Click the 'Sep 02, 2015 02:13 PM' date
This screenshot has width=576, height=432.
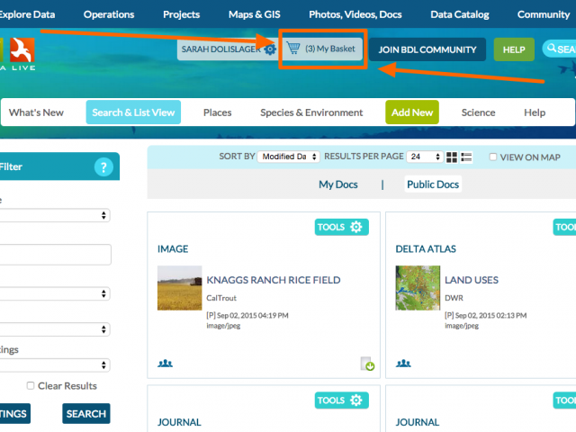(490, 316)
